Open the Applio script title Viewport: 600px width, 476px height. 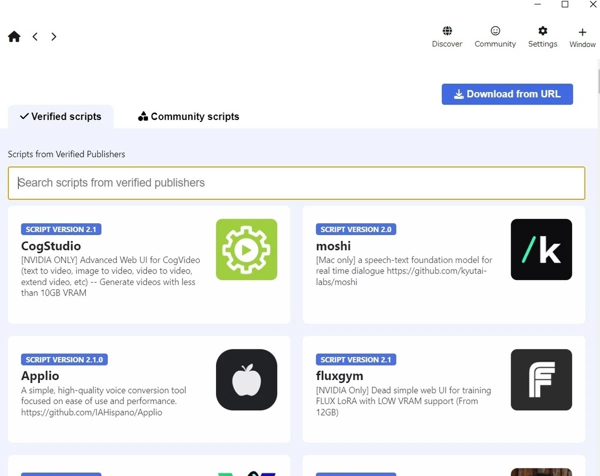pyautogui.click(x=40, y=376)
